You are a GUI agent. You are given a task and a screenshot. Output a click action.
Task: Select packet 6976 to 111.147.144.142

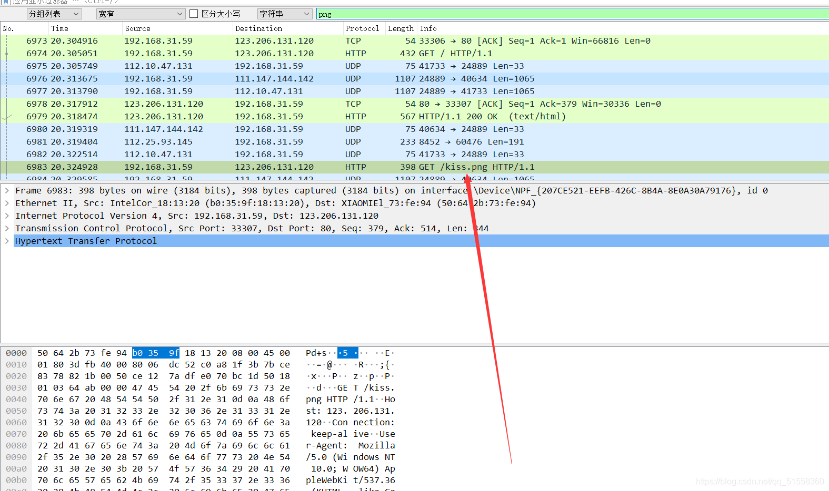pyautogui.click(x=415, y=79)
